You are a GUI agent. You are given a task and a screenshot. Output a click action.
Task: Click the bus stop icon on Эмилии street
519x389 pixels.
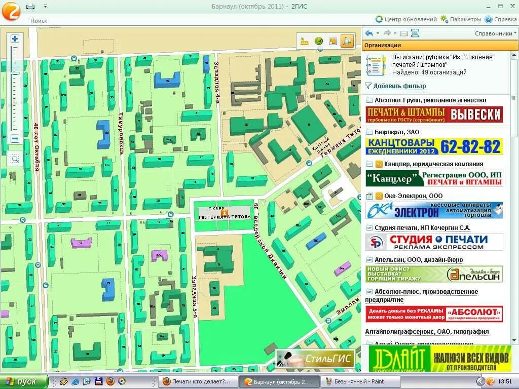[x=328, y=321]
